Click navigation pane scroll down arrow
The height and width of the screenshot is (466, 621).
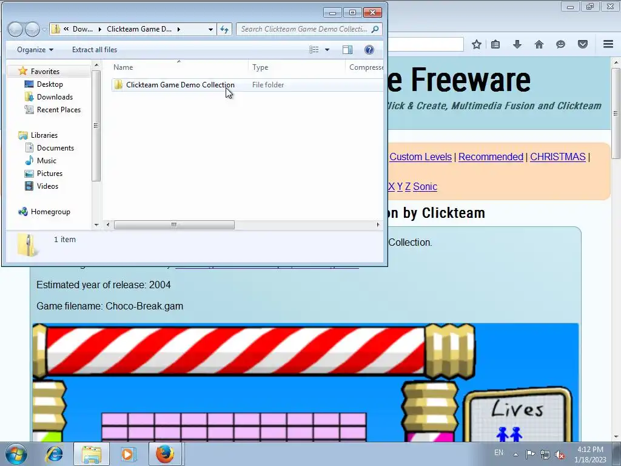pos(96,225)
